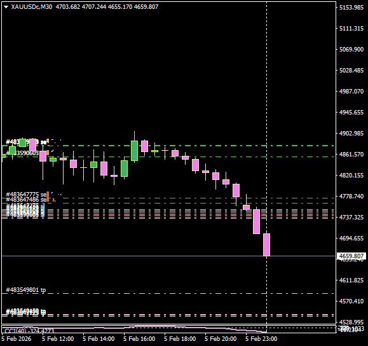Click the 5 Feb 23:00 time label
This screenshot has height=346, width=368.
click(261, 339)
